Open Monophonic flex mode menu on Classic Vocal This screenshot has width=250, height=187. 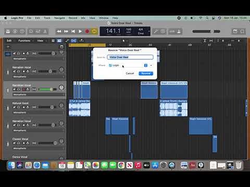tap(38, 148)
